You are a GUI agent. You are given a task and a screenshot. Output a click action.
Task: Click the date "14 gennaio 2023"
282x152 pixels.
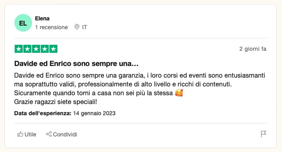94,113
